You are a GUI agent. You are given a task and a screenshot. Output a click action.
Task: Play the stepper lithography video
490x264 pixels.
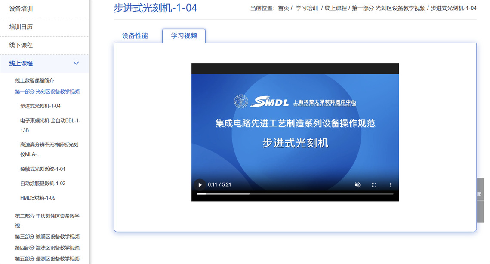coord(200,185)
